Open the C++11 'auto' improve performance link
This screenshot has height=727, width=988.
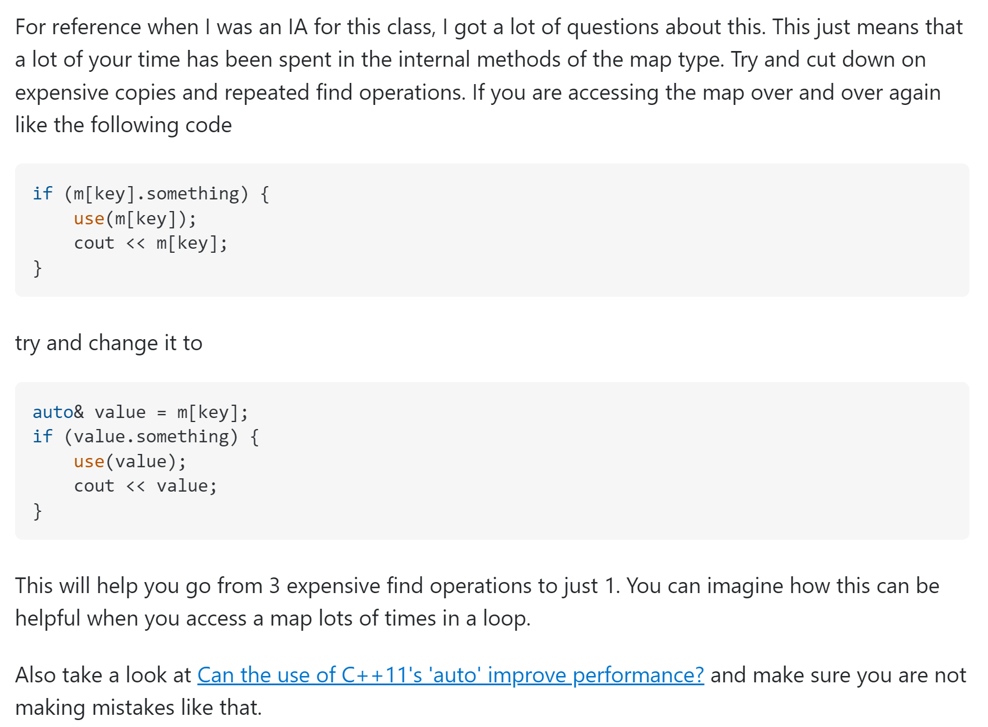point(450,675)
